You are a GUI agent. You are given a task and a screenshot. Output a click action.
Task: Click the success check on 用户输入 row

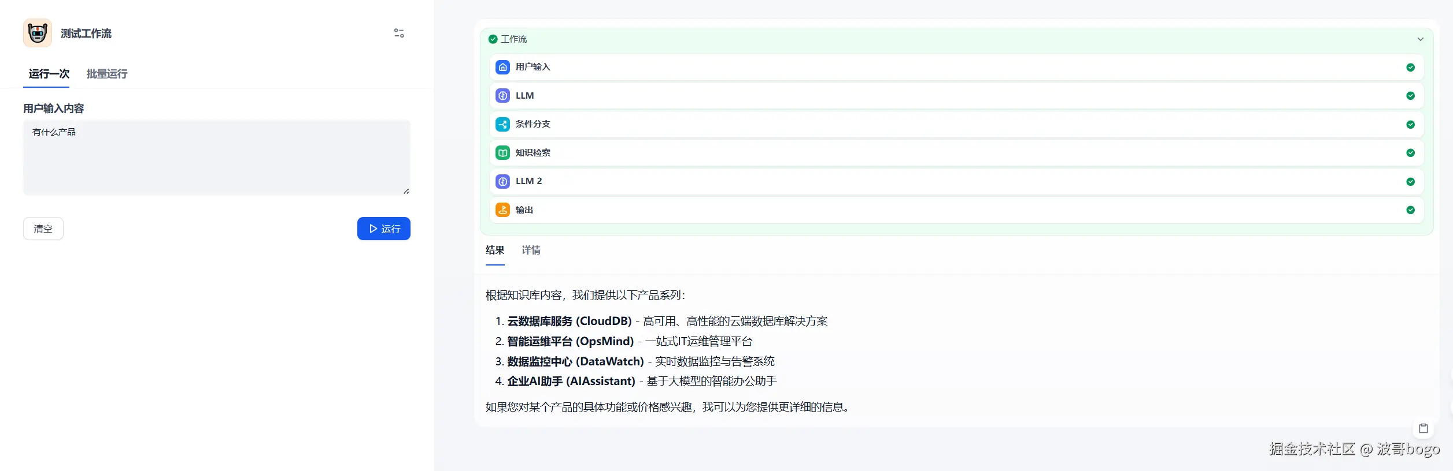(x=1411, y=68)
